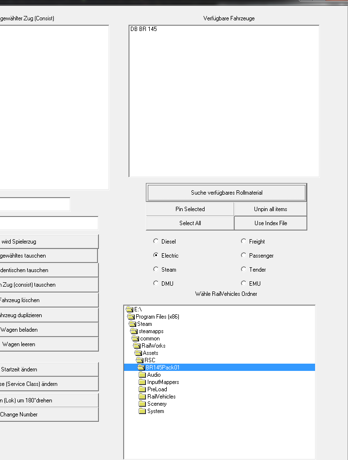The height and width of the screenshot is (460, 348).
Task: Click the Wagen beladen button
Action: (49, 330)
